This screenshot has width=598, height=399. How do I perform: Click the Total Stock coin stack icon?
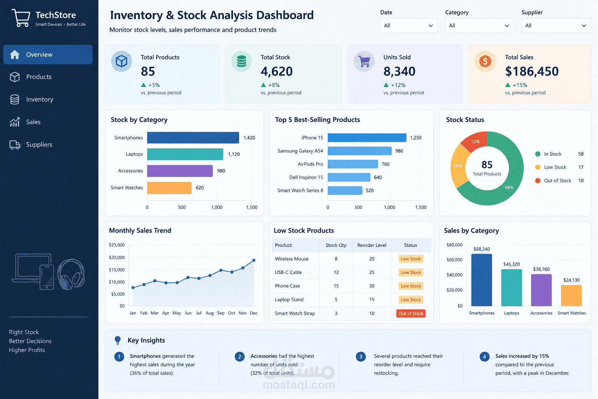pos(241,62)
